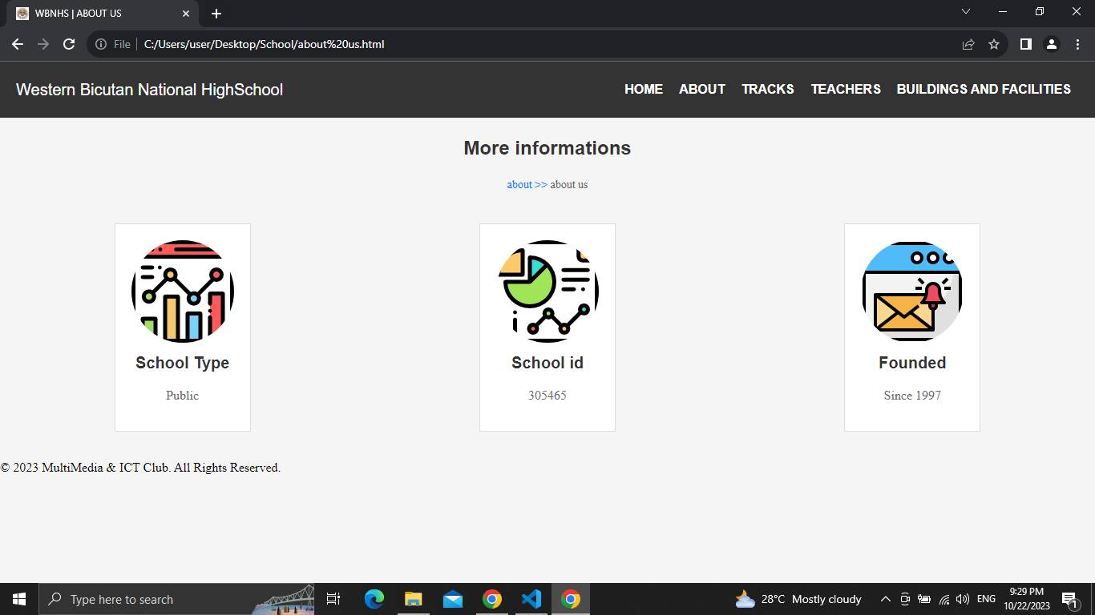Open Chrome profile avatar icon
Screen dimensions: 1095x615
click(x=1052, y=44)
